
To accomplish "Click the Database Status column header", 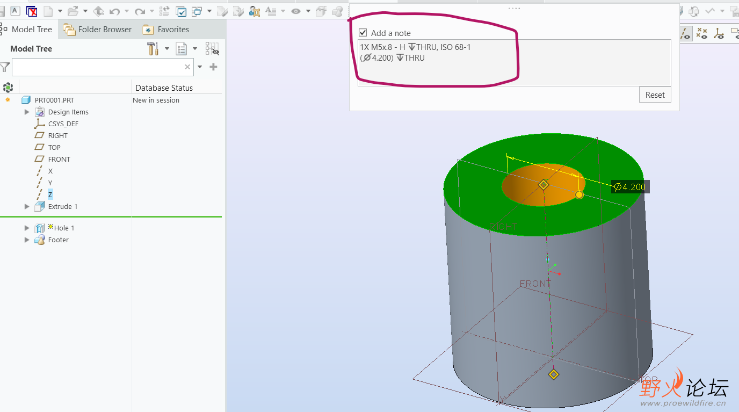I will click(x=164, y=88).
